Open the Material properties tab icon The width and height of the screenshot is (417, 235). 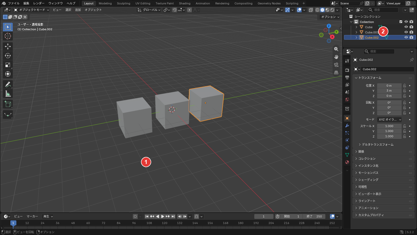[x=347, y=162]
